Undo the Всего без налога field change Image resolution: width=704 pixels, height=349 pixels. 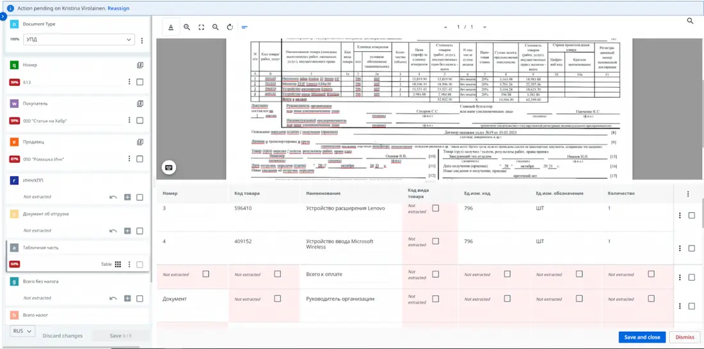pos(113,299)
